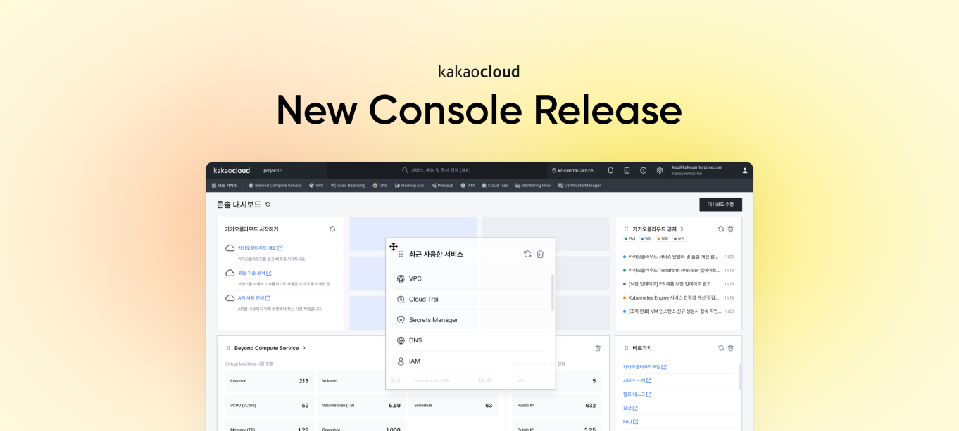Viewport: 959px width, 431px height.
Task: Click the kakaocloud console logo
Action: [232, 170]
